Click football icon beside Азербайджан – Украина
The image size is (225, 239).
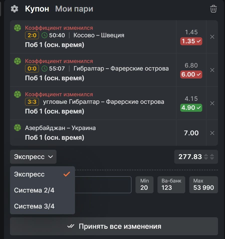click(x=17, y=128)
